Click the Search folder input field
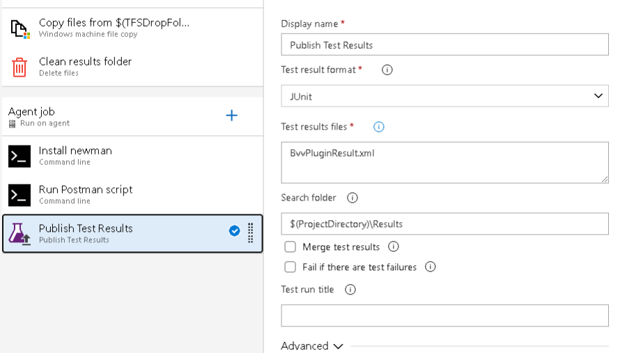Image resolution: width=627 pixels, height=353 pixels. [x=444, y=224]
